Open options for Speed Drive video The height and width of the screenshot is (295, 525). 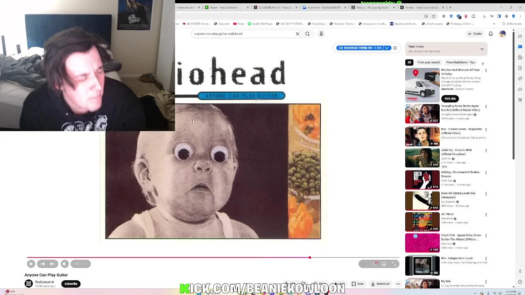(x=486, y=236)
